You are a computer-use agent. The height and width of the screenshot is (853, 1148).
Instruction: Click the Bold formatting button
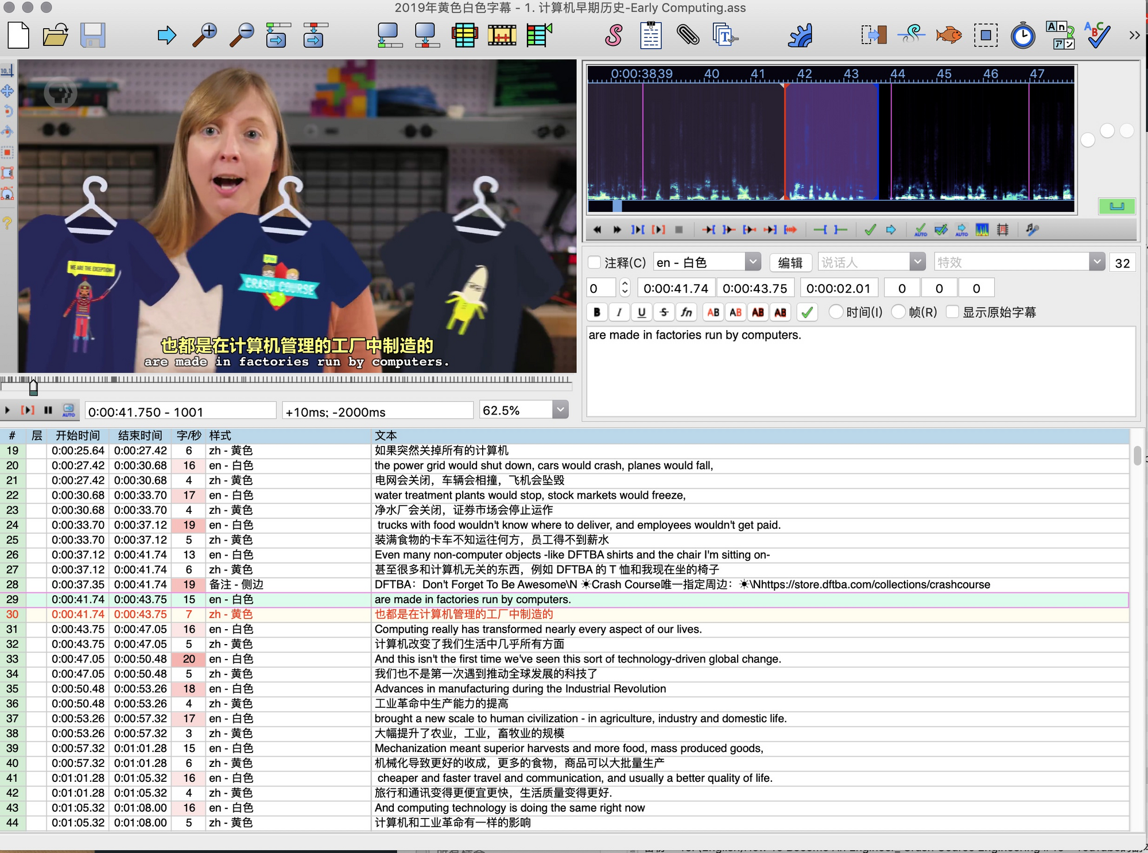click(x=597, y=312)
